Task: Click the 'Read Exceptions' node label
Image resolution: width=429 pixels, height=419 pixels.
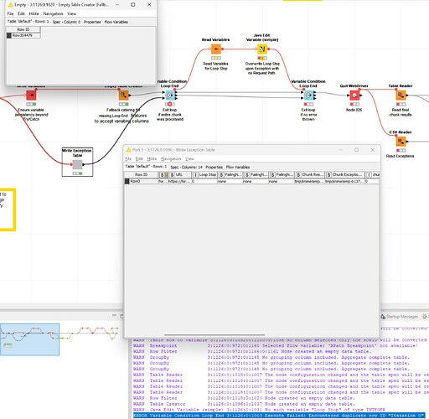Action: (x=400, y=156)
